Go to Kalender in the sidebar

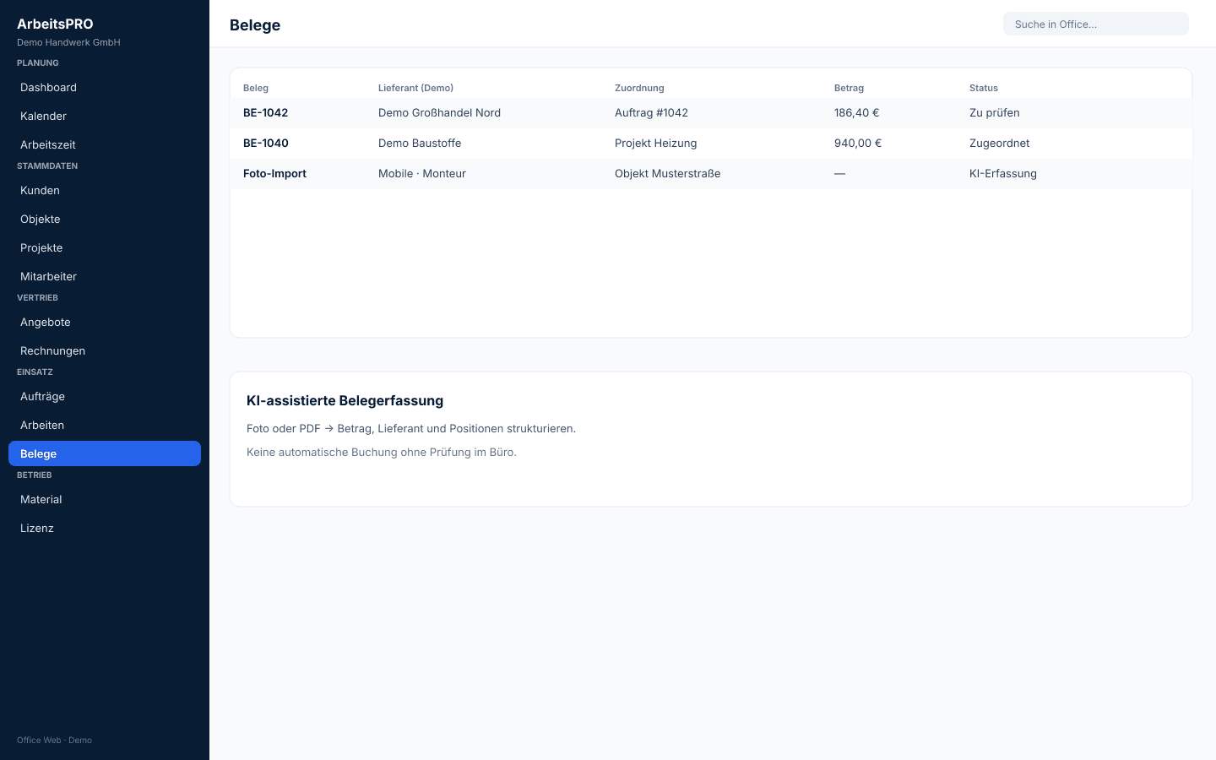click(x=105, y=117)
